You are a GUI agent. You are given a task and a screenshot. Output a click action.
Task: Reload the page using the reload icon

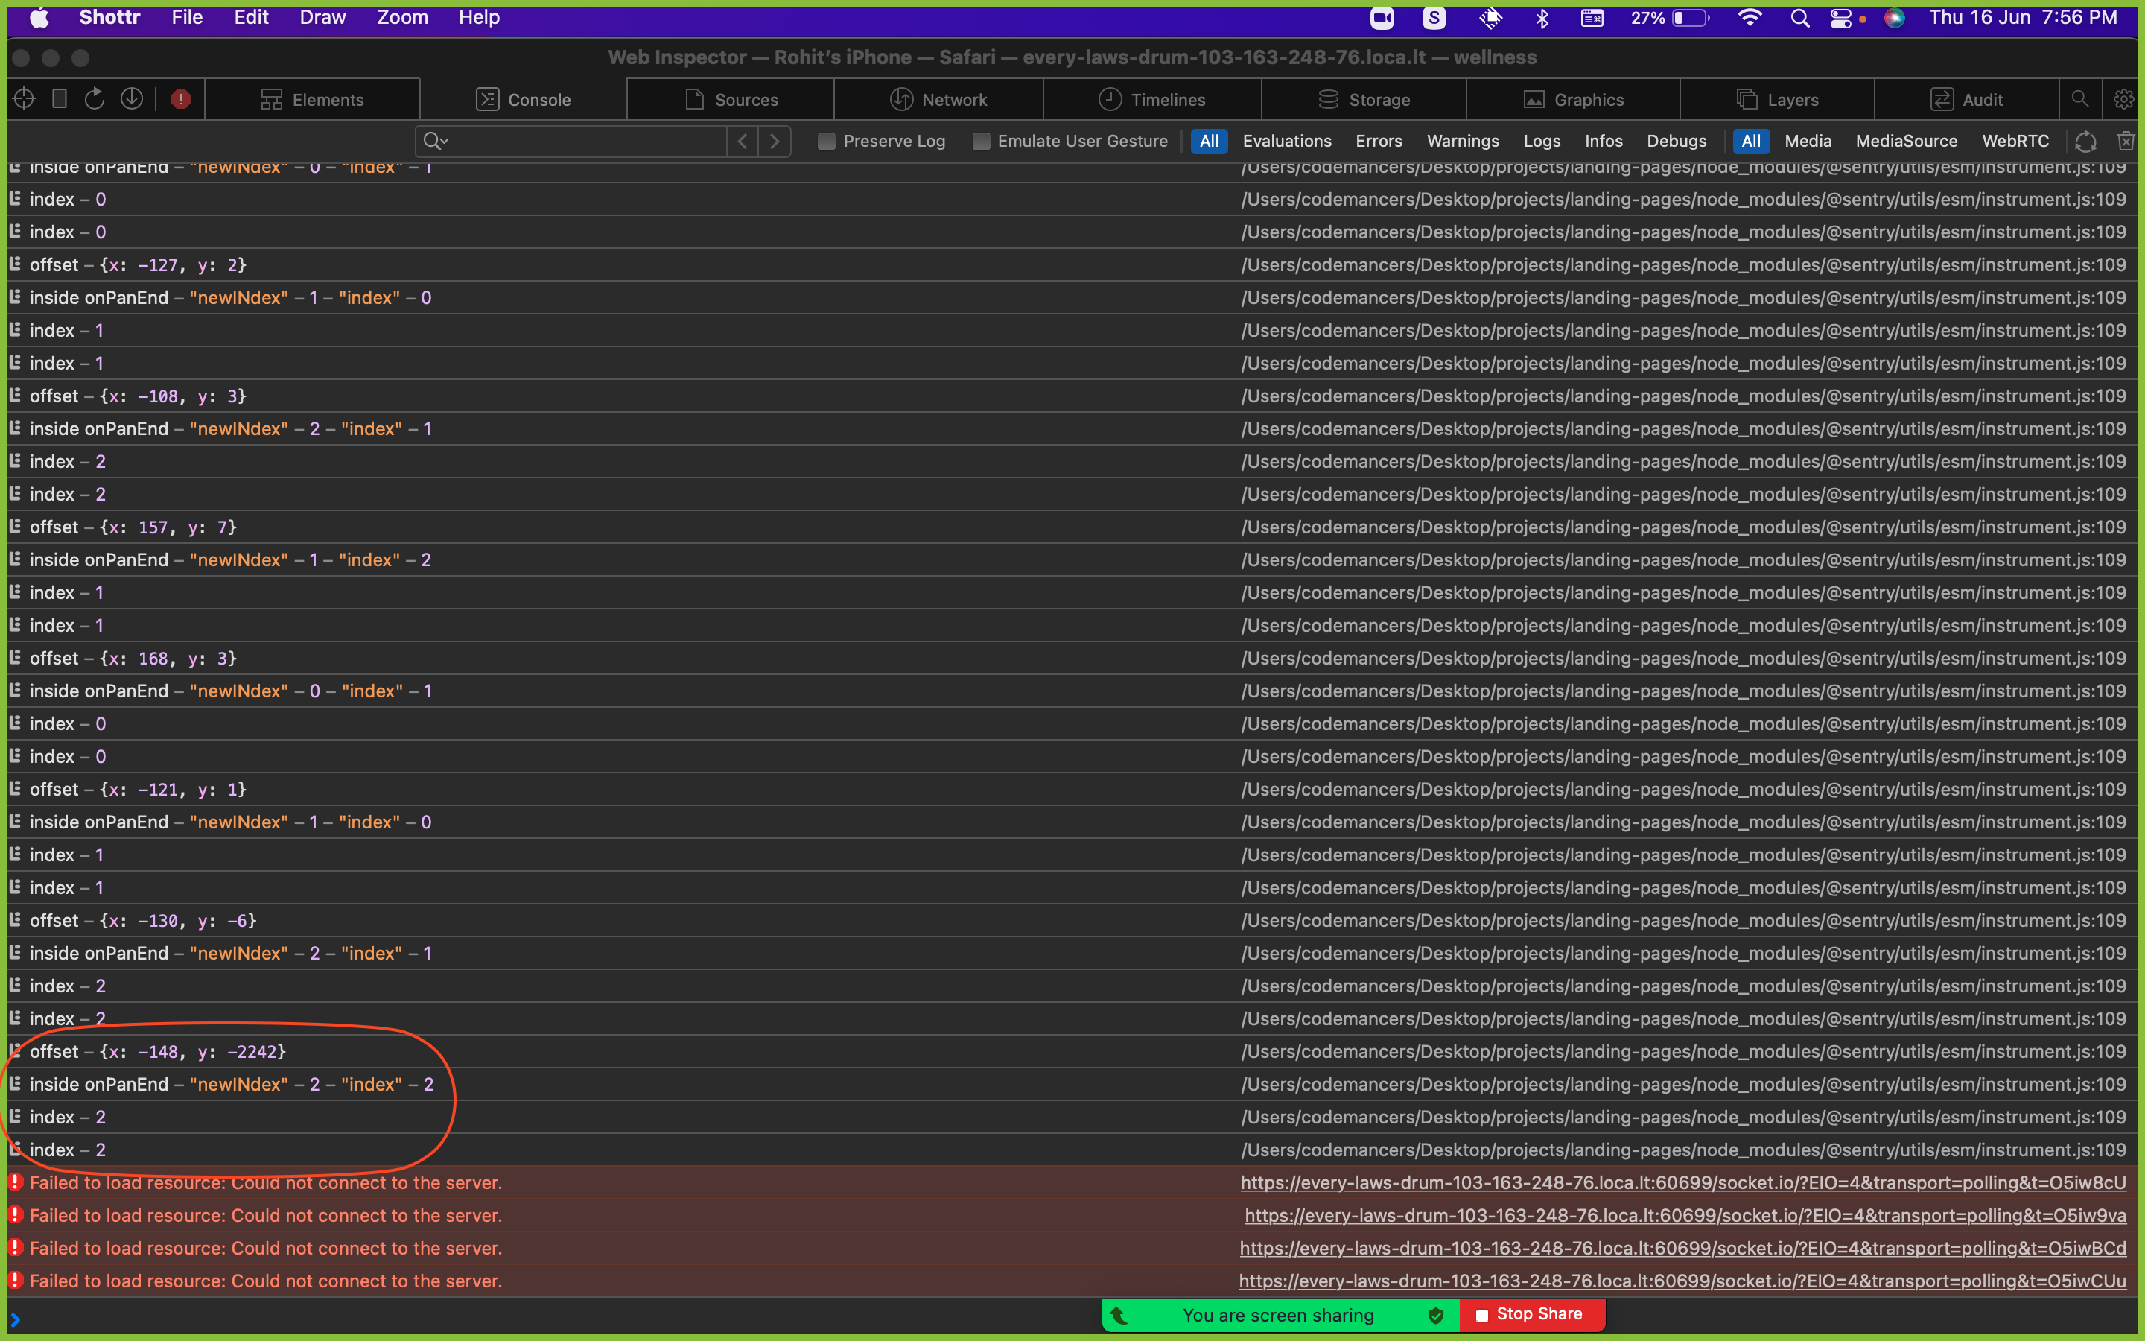pos(95,98)
